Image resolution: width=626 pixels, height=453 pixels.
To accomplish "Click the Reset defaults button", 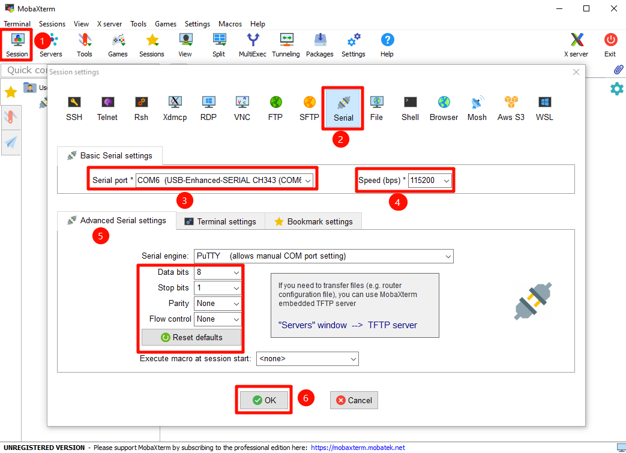I will [191, 337].
